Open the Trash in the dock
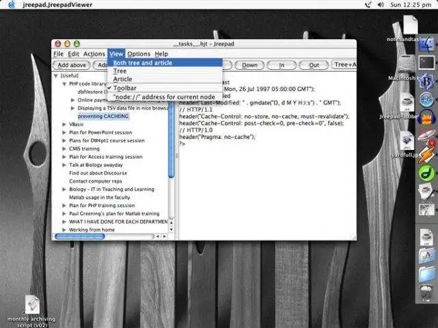The image size is (438, 328). pos(426,292)
